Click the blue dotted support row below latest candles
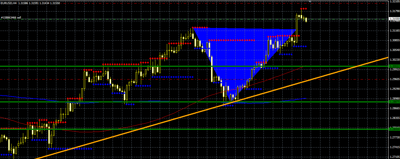Screen dimensions: 400x159 click(300, 46)
